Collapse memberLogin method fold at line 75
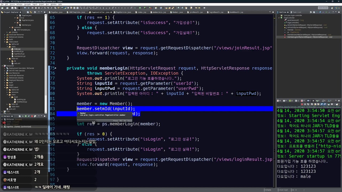 point(55,68)
